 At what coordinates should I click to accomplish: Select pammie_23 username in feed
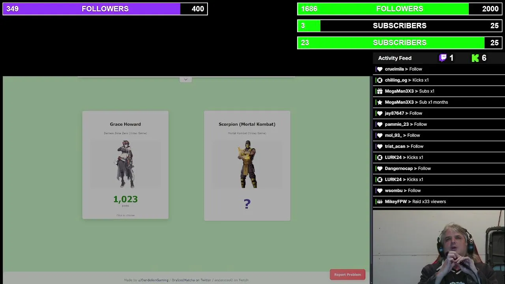tap(397, 124)
